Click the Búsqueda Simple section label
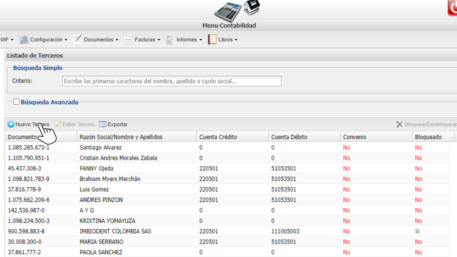This screenshot has height=257, width=457. tap(38, 68)
